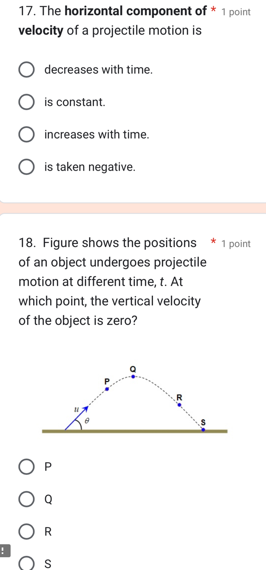Screen dimensions: 266x570
Task: Click the point labeled S on the trajectory diagram
Action: click(203, 429)
